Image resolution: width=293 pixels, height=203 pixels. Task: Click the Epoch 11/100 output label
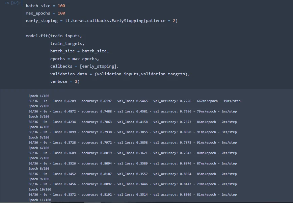click(39, 200)
